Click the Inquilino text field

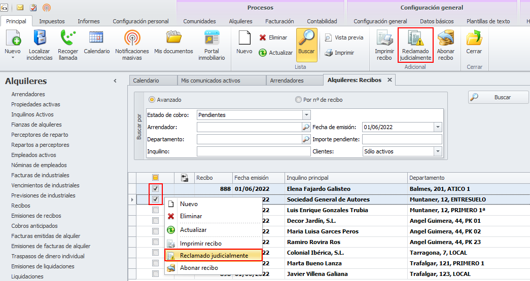(253, 151)
